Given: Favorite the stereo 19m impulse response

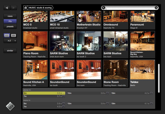Looking at the screenshot, I should (x=151, y=93).
